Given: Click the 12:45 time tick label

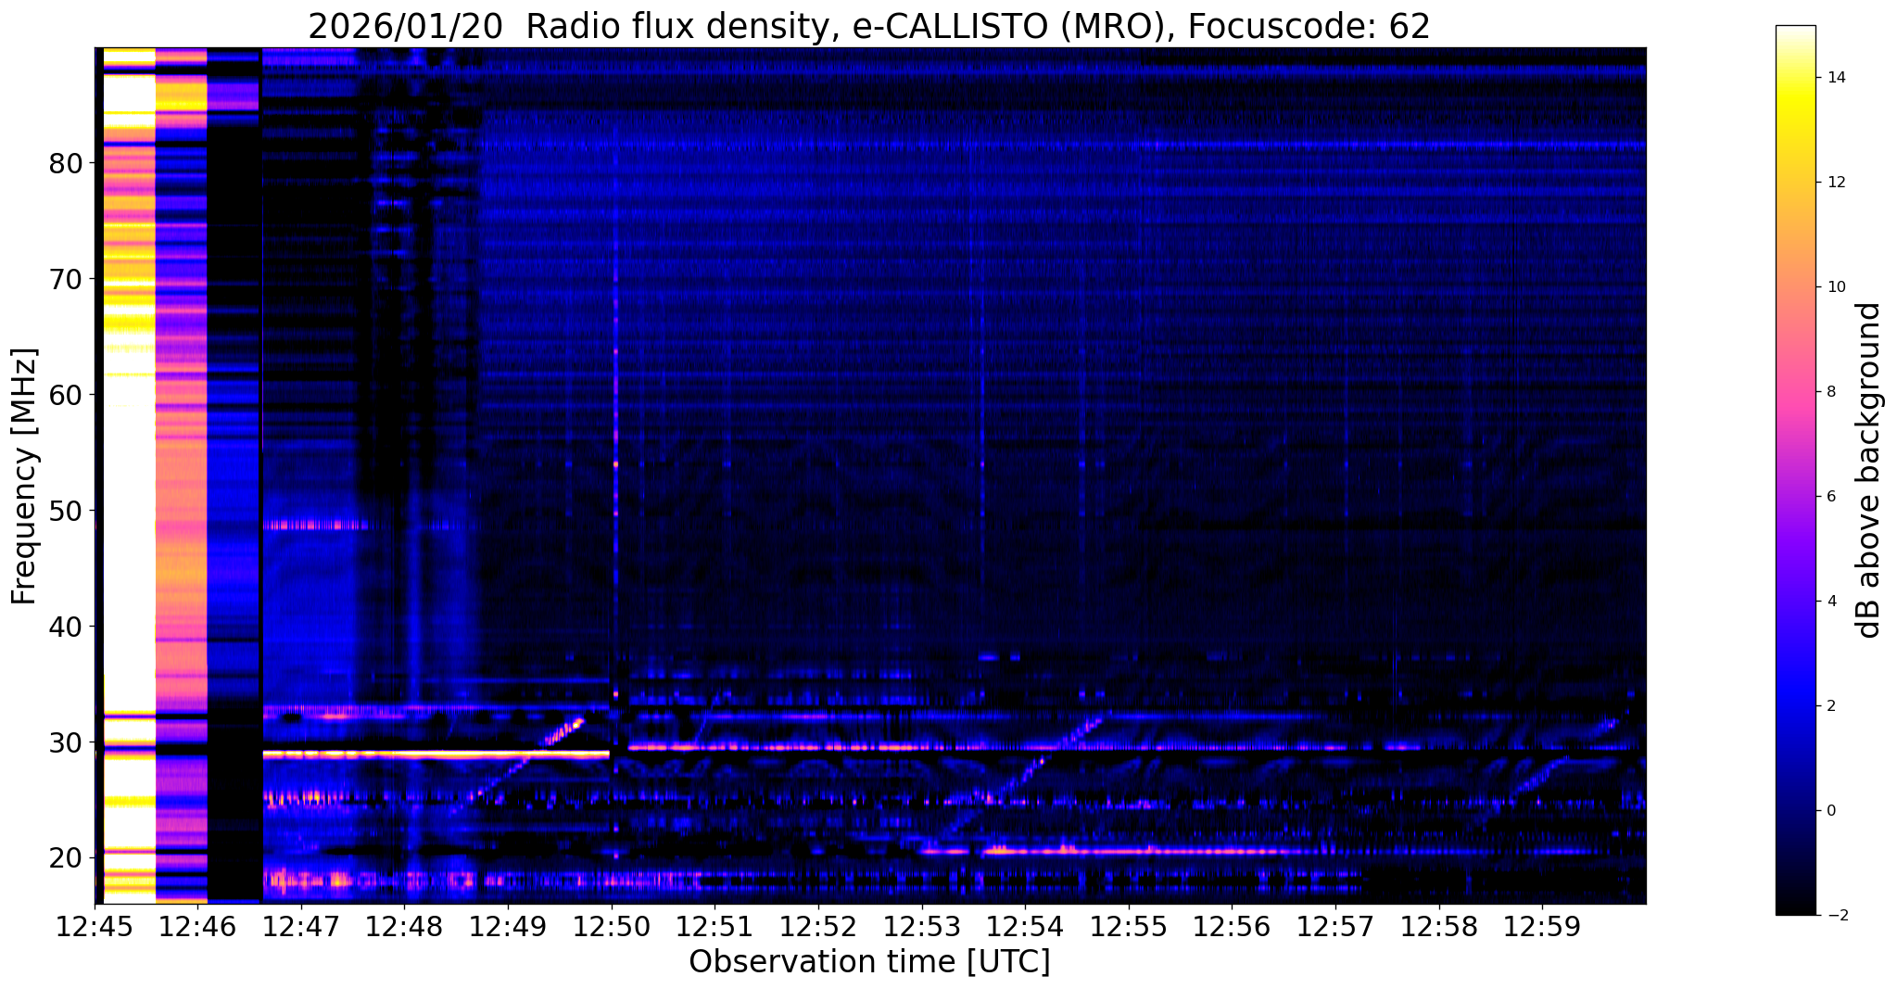Looking at the screenshot, I should pos(95,926).
